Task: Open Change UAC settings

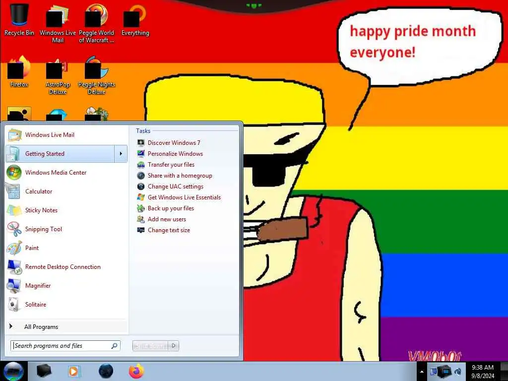Action: [170, 187]
